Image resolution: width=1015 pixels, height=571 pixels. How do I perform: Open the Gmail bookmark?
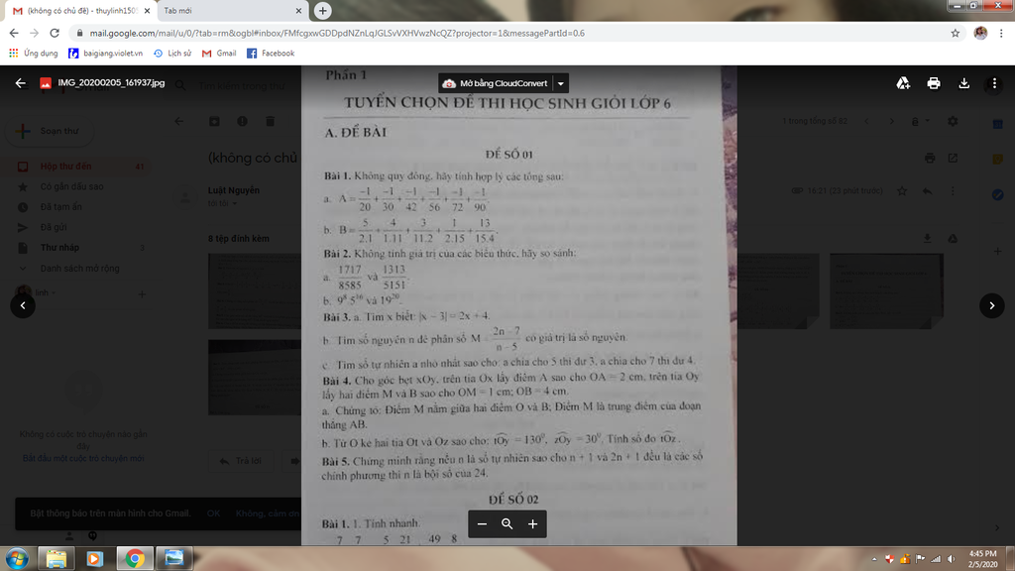pyautogui.click(x=219, y=54)
